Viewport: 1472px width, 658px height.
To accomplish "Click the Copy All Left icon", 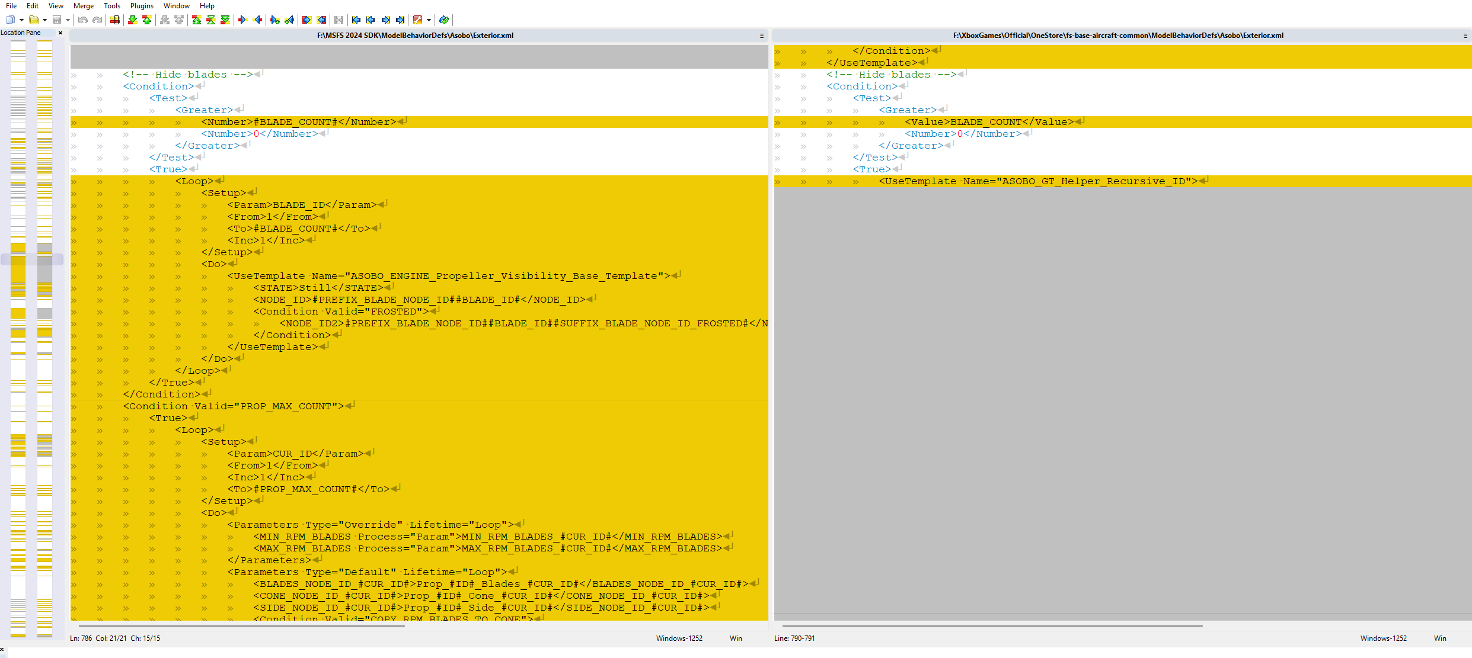I will point(321,20).
